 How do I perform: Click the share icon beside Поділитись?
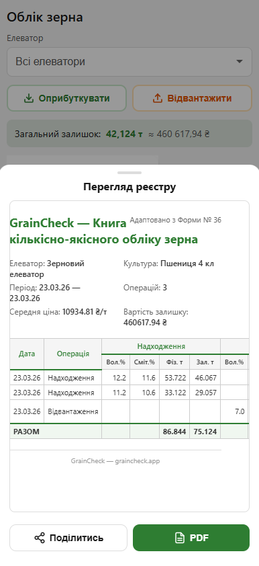40,538
